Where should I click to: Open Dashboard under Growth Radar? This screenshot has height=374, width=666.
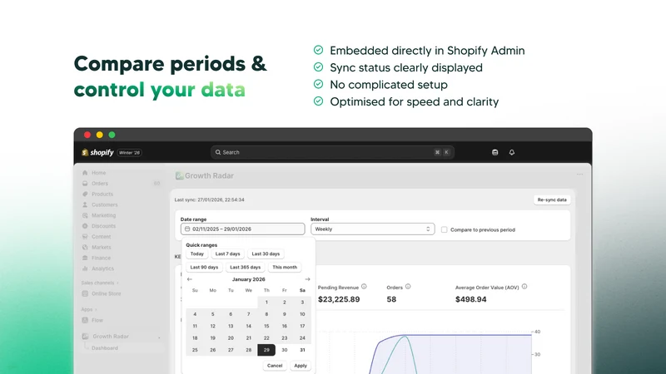tap(105, 348)
